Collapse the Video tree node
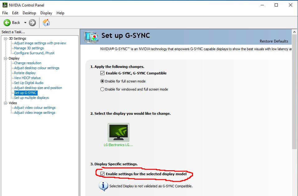Image resolution: width=298 pixels, height=196 pixels. pyautogui.click(x=6, y=103)
